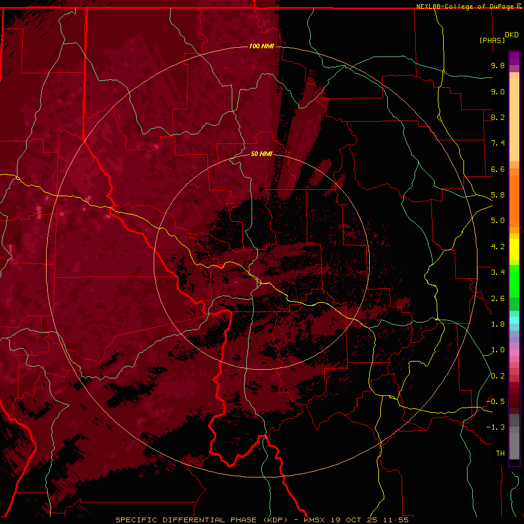Click the [PHAS] legend label
The image size is (524, 524).
492,40
